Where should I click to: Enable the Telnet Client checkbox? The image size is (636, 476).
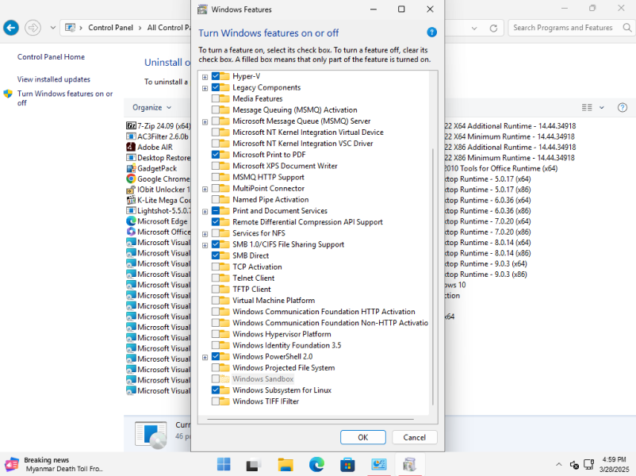216,278
